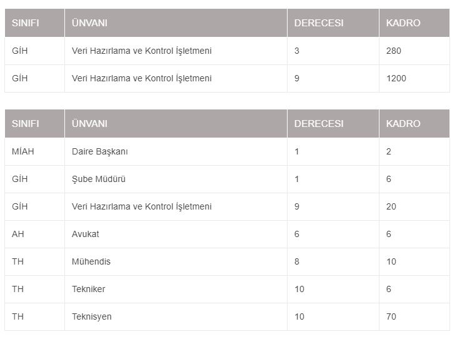The image size is (457, 339).
Task: Click the Mühendis title cell
Action: pyautogui.click(x=176, y=261)
